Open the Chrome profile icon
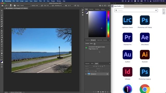The width and height of the screenshot is (166, 93). (x=145, y=89)
